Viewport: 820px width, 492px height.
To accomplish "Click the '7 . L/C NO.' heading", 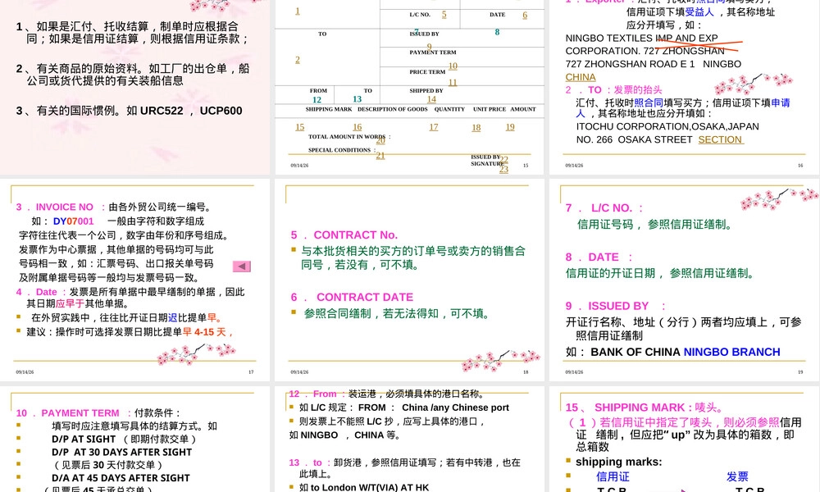I will click(x=604, y=208).
